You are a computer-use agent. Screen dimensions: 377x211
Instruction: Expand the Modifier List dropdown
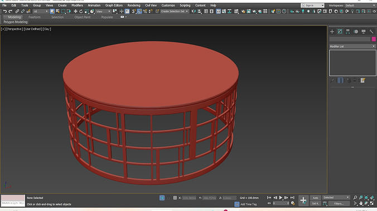point(352,47)
